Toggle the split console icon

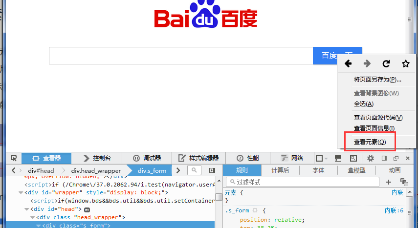point(338,158)
